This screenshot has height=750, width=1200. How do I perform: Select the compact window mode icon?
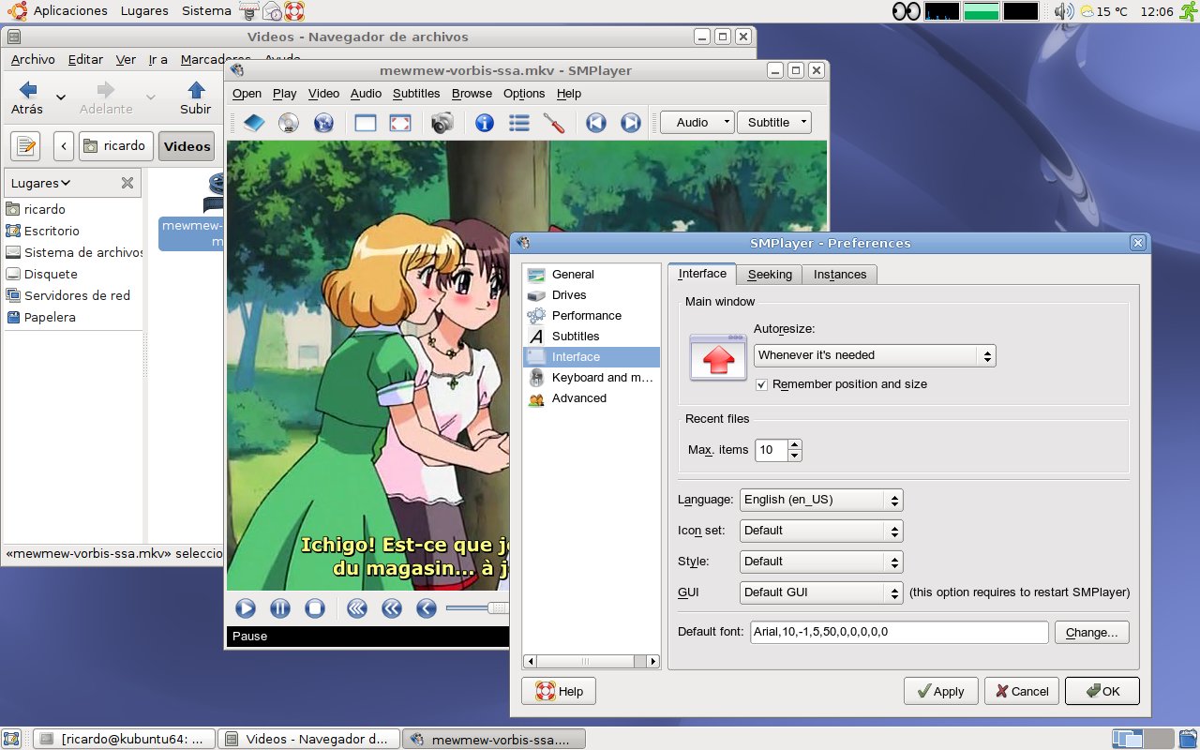tap(366, 123)
